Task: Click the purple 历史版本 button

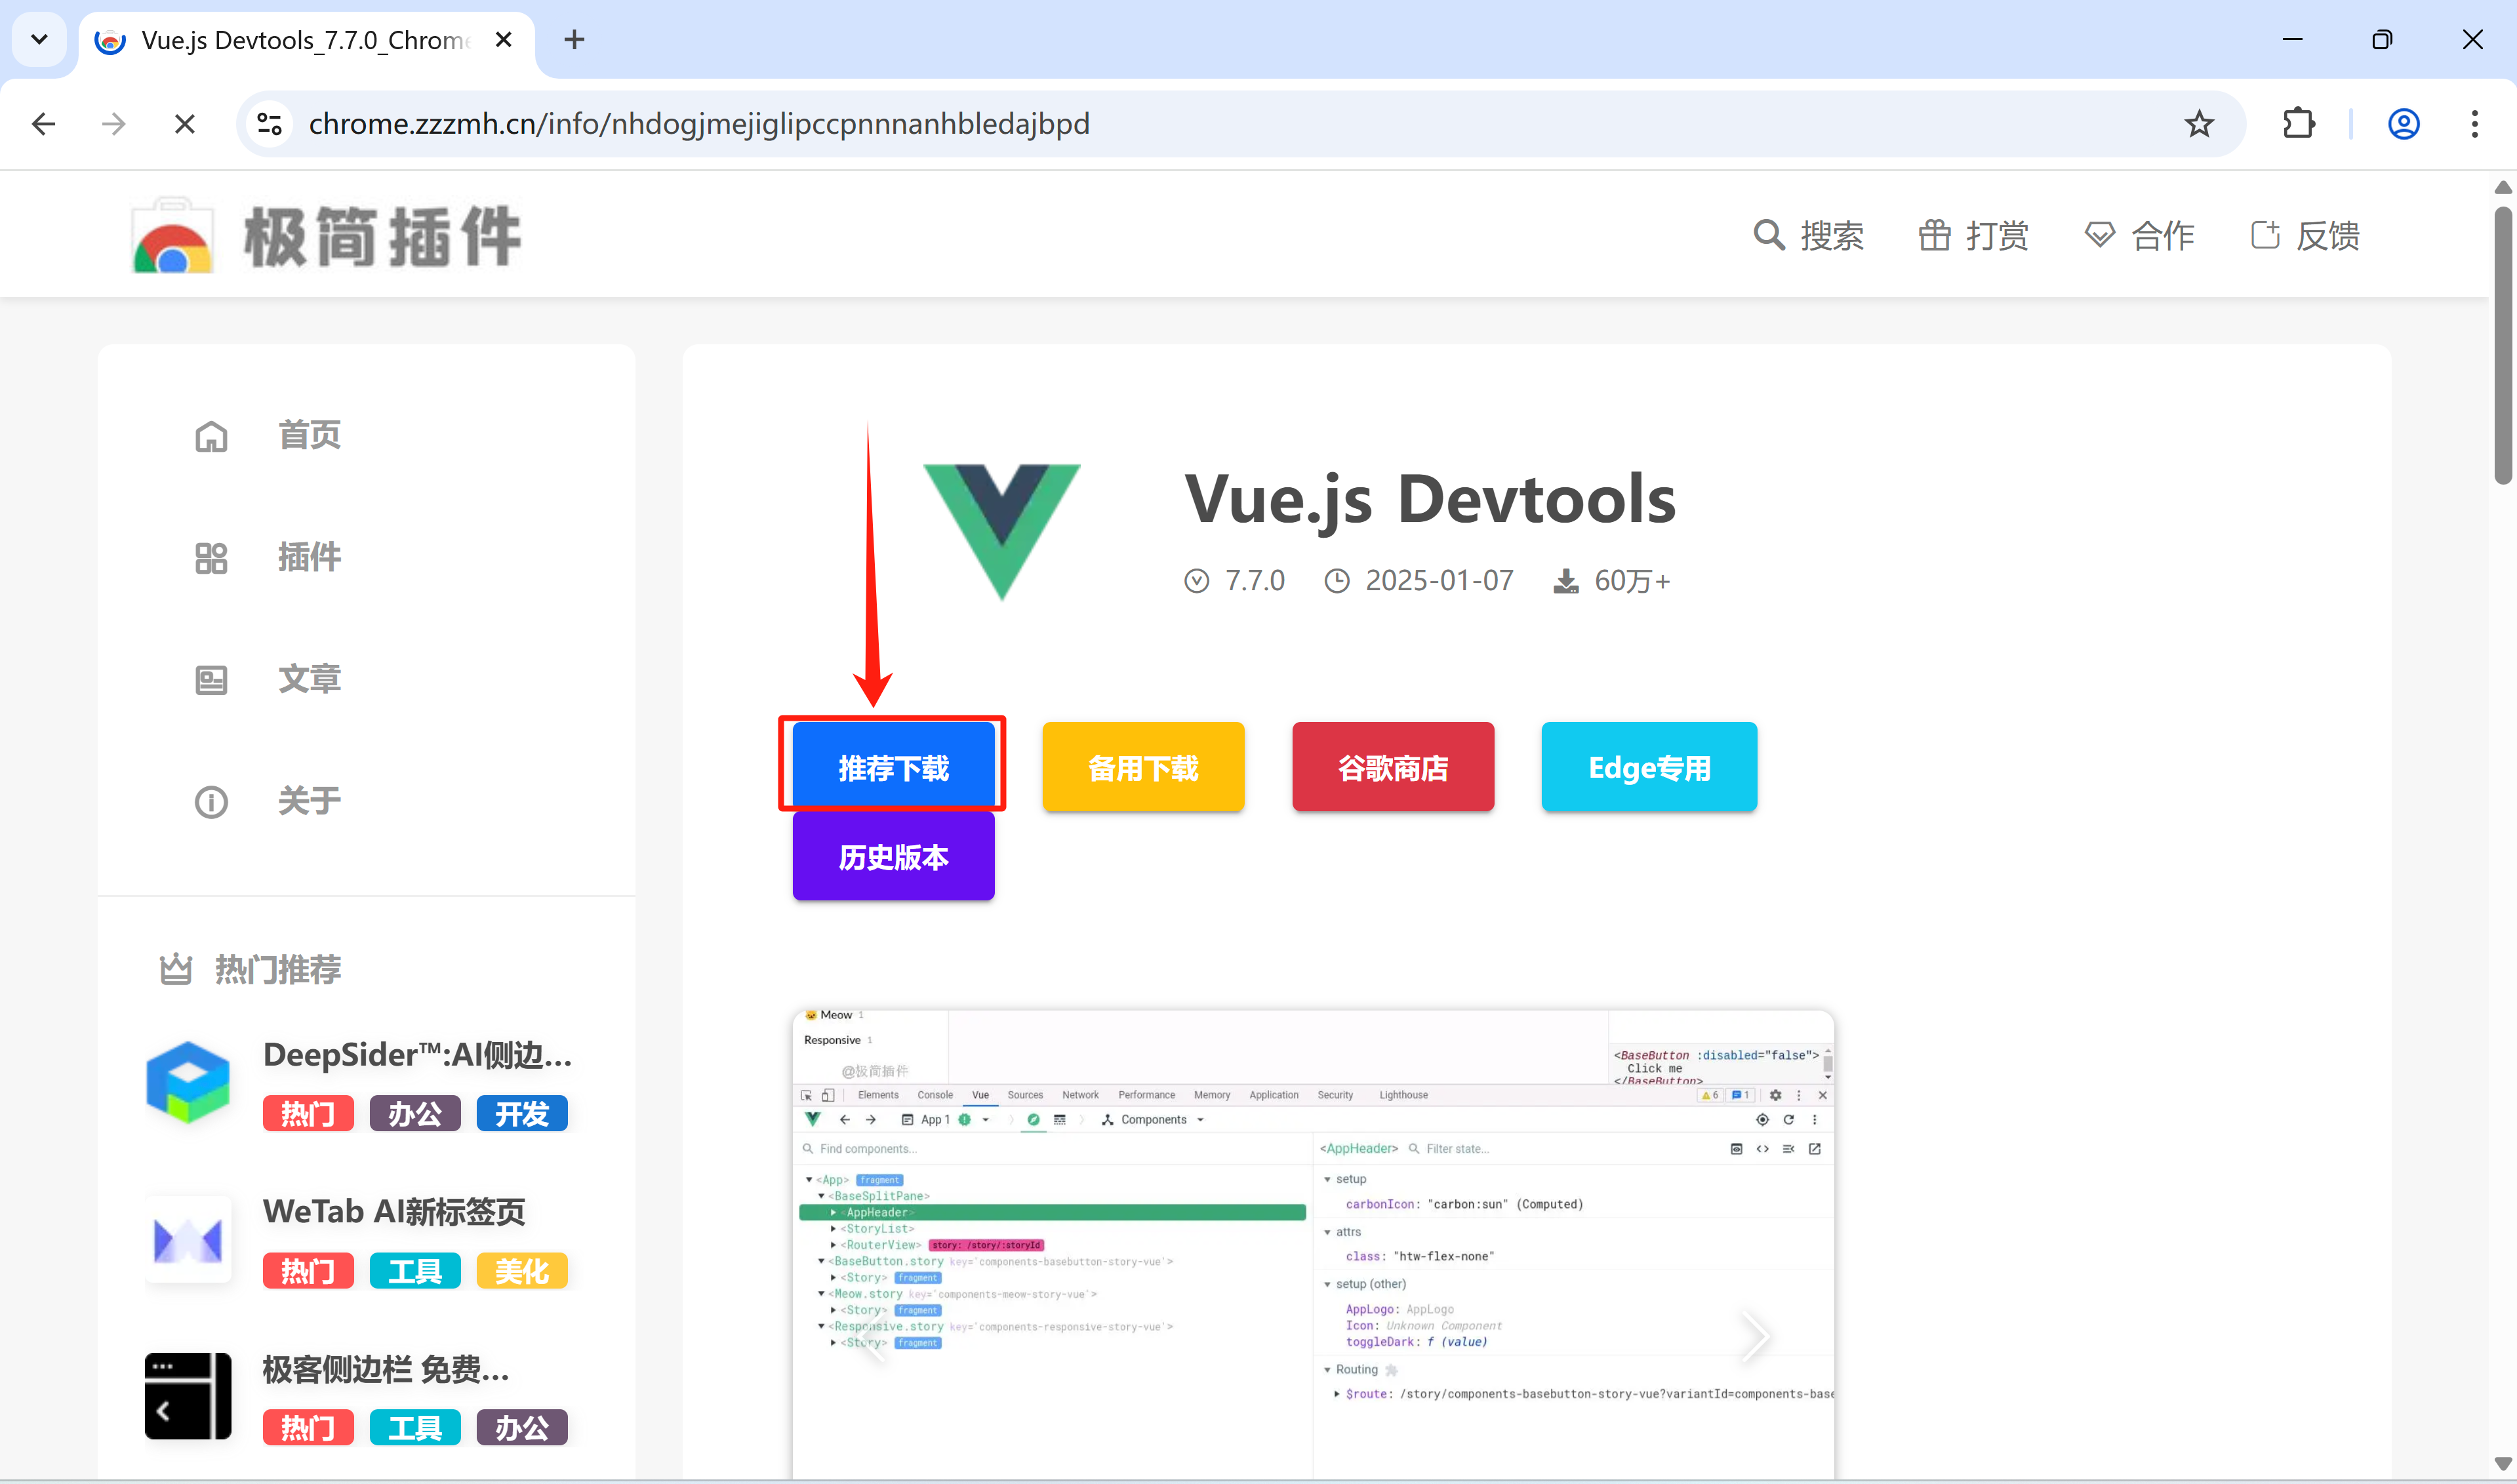Action: coord(893,856)
